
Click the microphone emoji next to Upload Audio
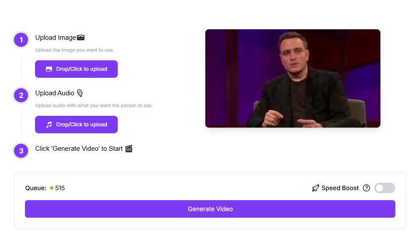(80, 93)
